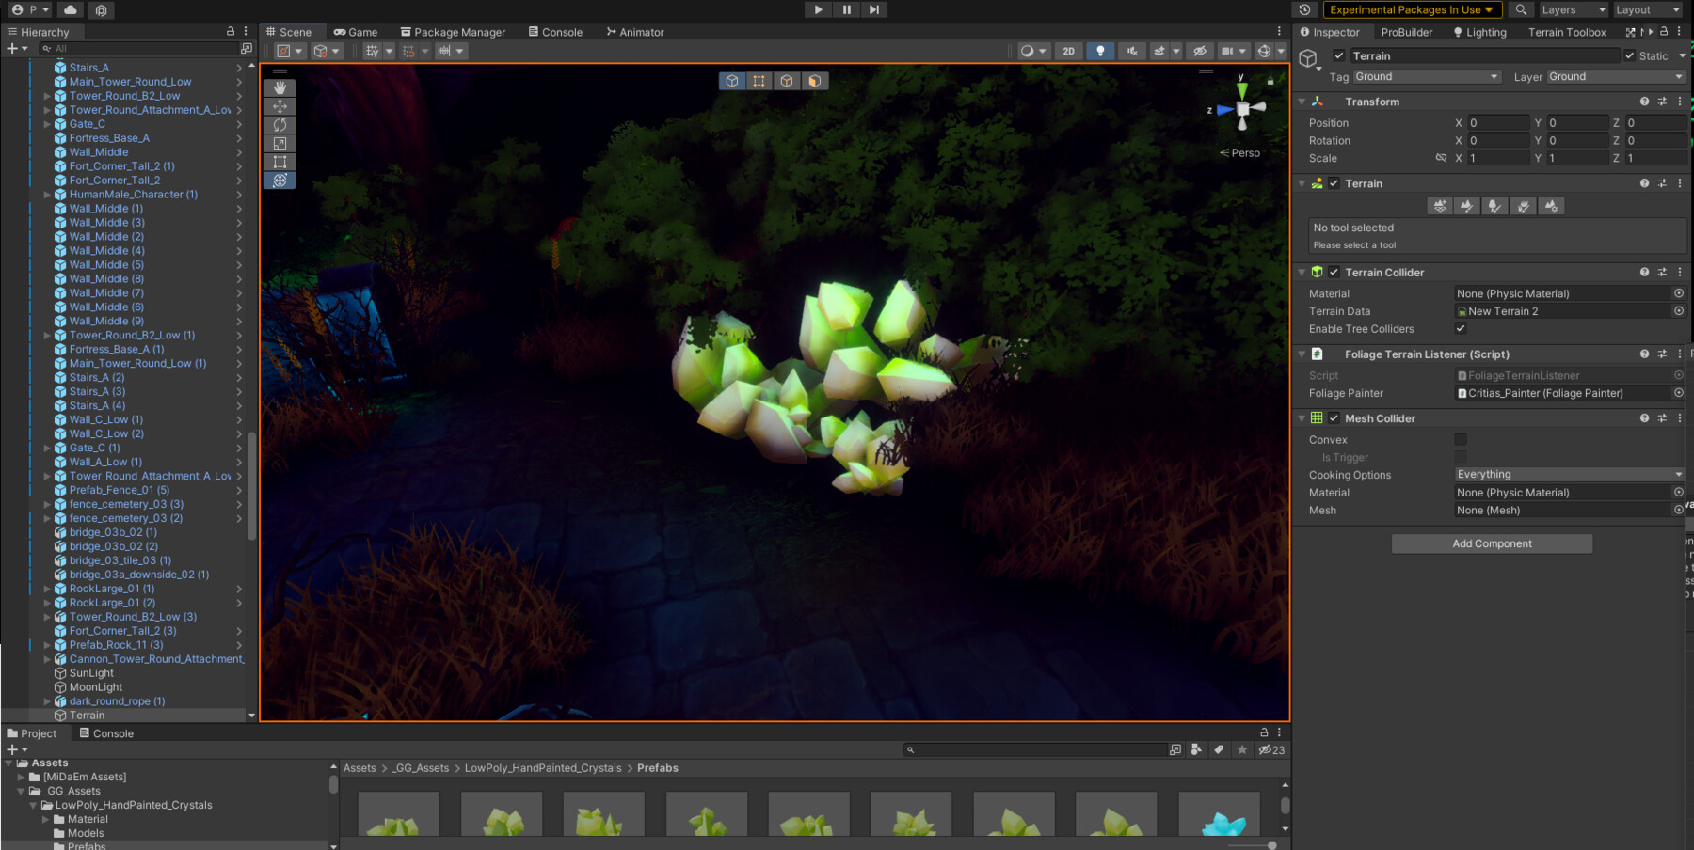This screenshot has height=850, width=1694.
Task: Select the Create Neighbor Terrains tool
Action: click(x=1439, y=206)
